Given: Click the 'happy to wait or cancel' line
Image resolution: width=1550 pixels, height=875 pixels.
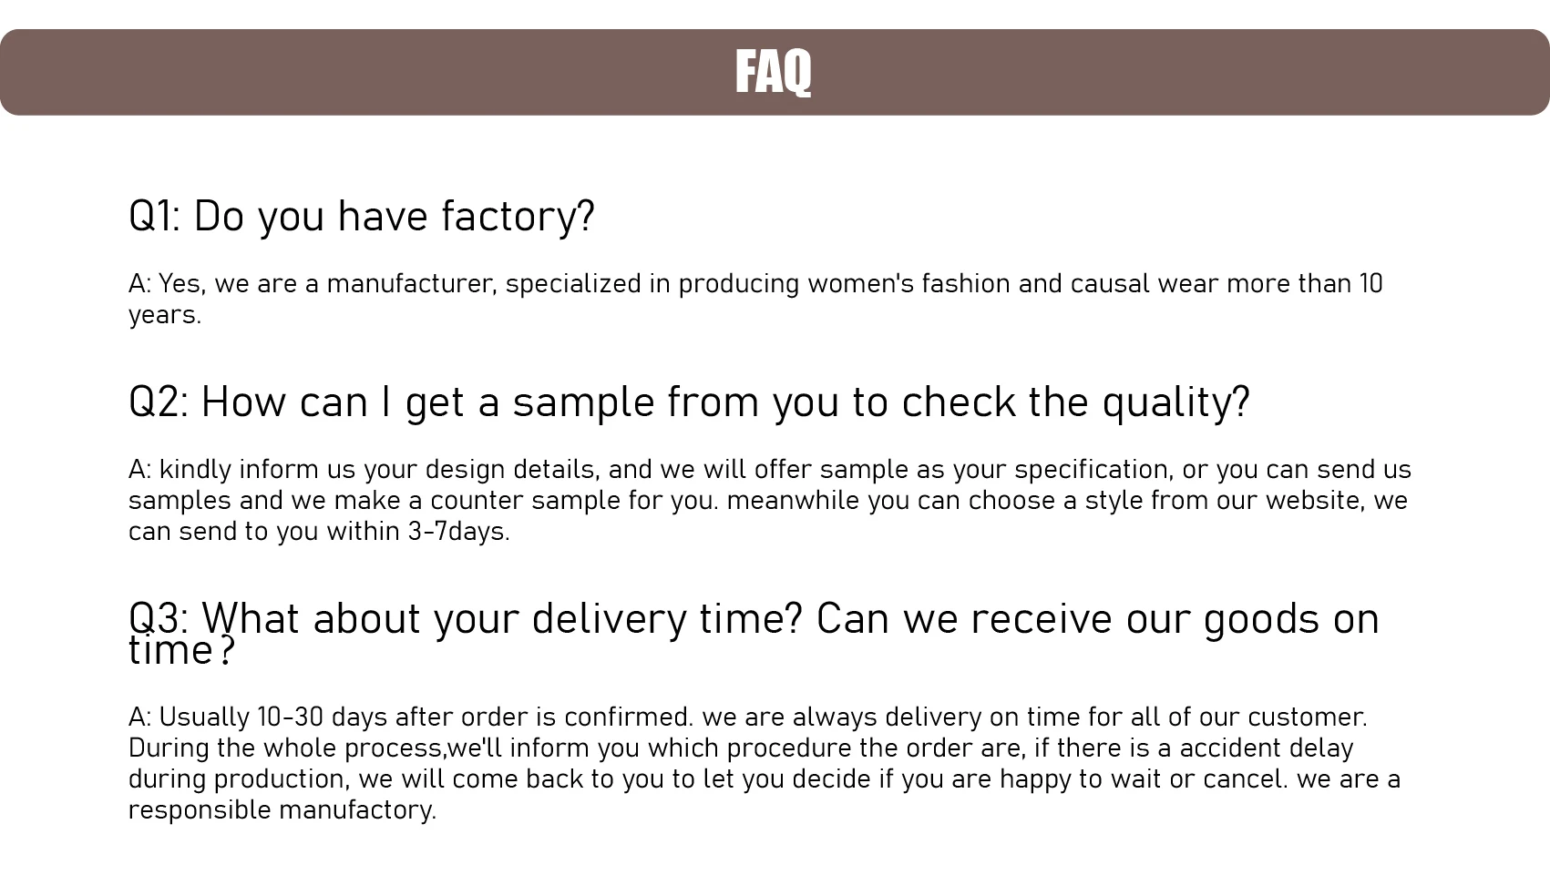Looking at the screenshot, I should click(x=765, y=779).
